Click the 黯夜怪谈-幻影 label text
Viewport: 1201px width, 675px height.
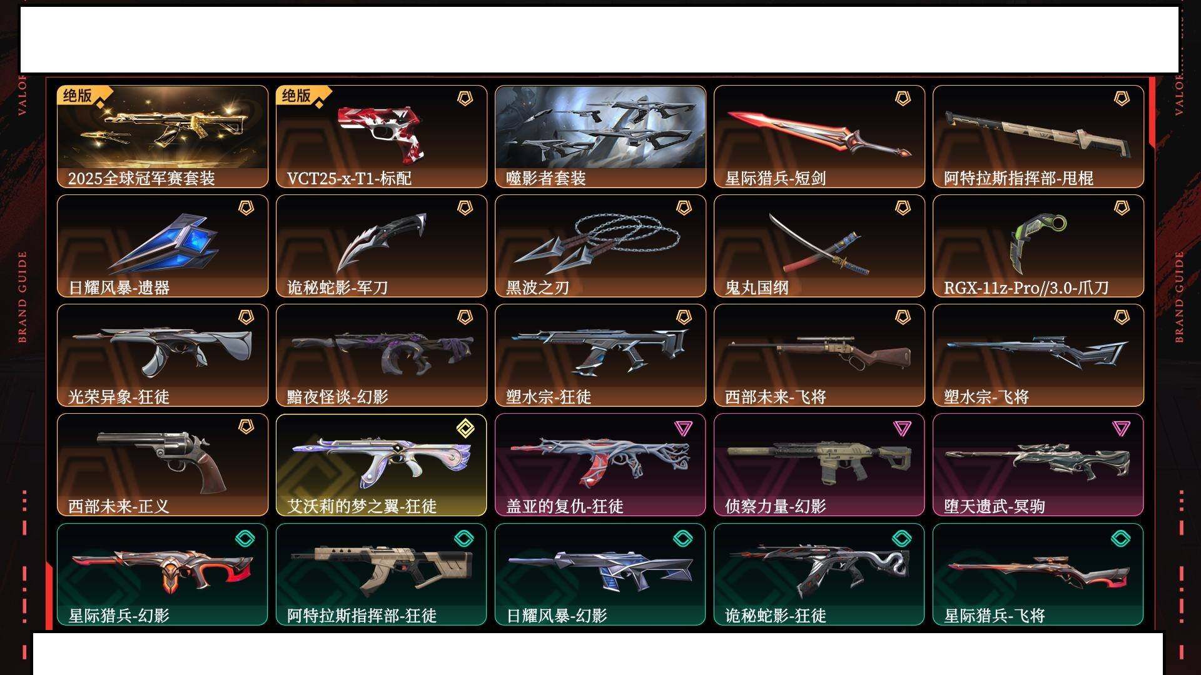(338, 397)
